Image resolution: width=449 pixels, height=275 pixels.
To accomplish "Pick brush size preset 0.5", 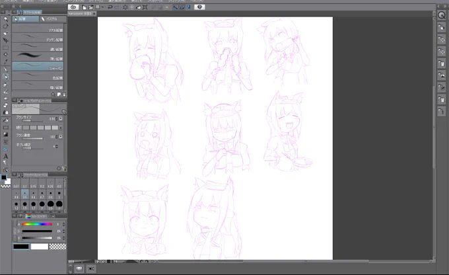I will click(x=25, y=194).
